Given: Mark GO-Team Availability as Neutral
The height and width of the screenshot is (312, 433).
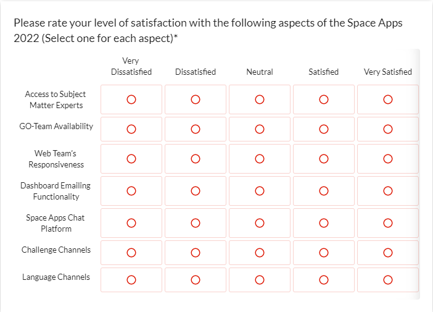Looking at the screenshot, I should pyautogui.click(x=260, y=129).
